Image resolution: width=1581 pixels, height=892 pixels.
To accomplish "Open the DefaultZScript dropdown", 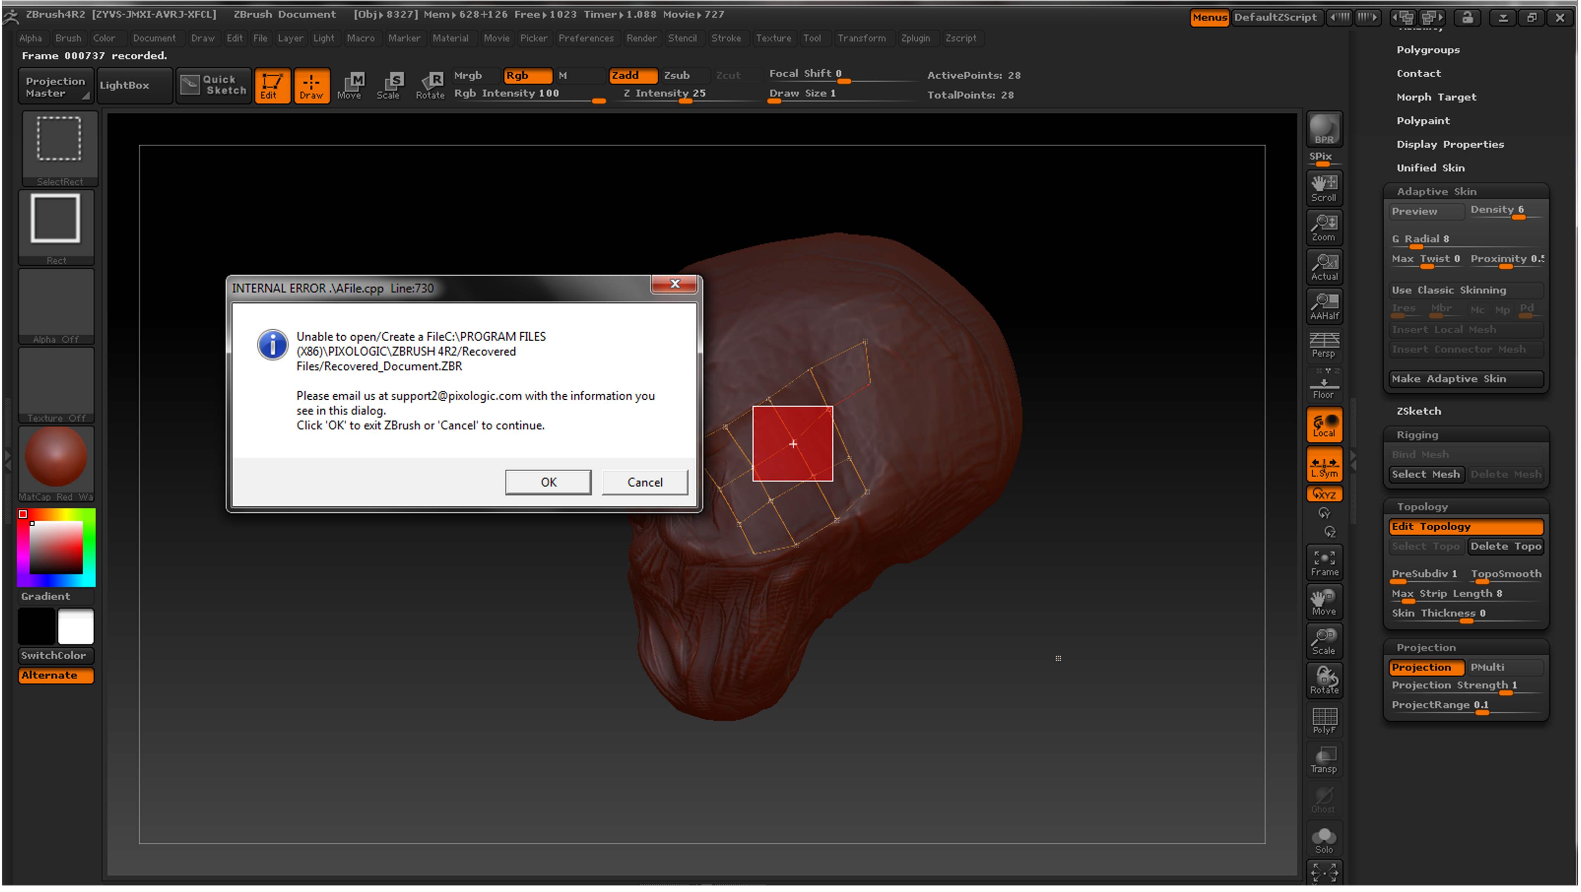I will (x=1276, y=17).
